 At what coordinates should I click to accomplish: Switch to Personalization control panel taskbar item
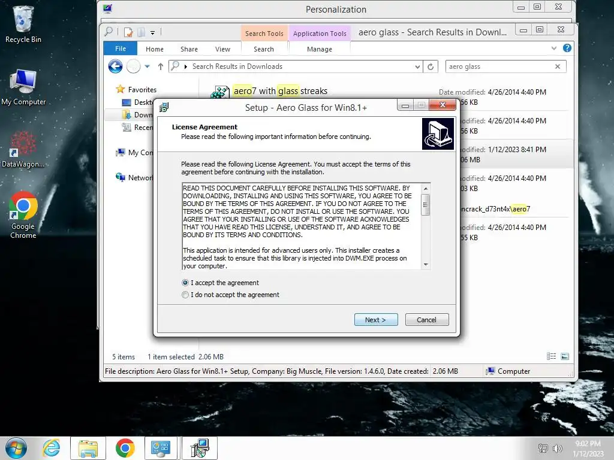[161, 448]
